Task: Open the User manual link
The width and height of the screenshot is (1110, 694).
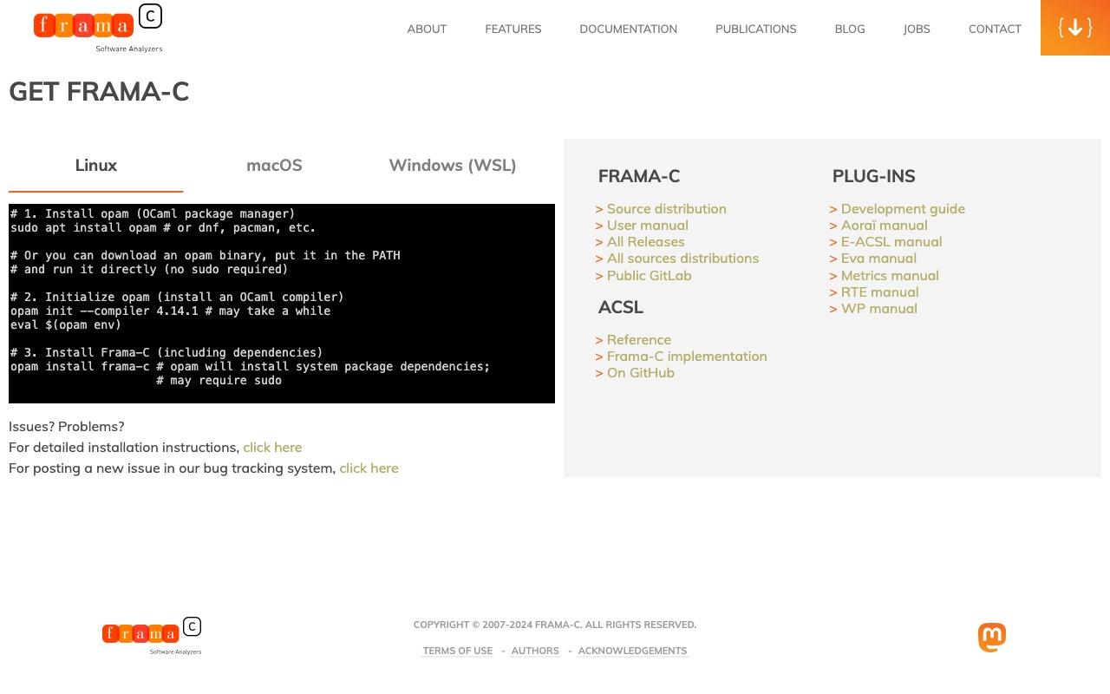Action: coord(648,225)
